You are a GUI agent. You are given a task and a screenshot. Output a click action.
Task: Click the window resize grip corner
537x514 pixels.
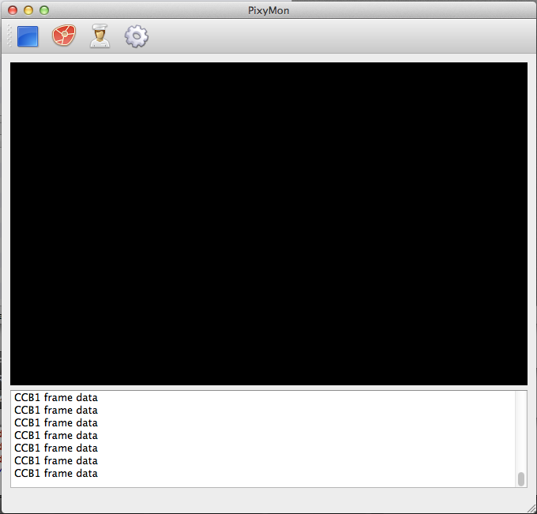tap(530, 507)
